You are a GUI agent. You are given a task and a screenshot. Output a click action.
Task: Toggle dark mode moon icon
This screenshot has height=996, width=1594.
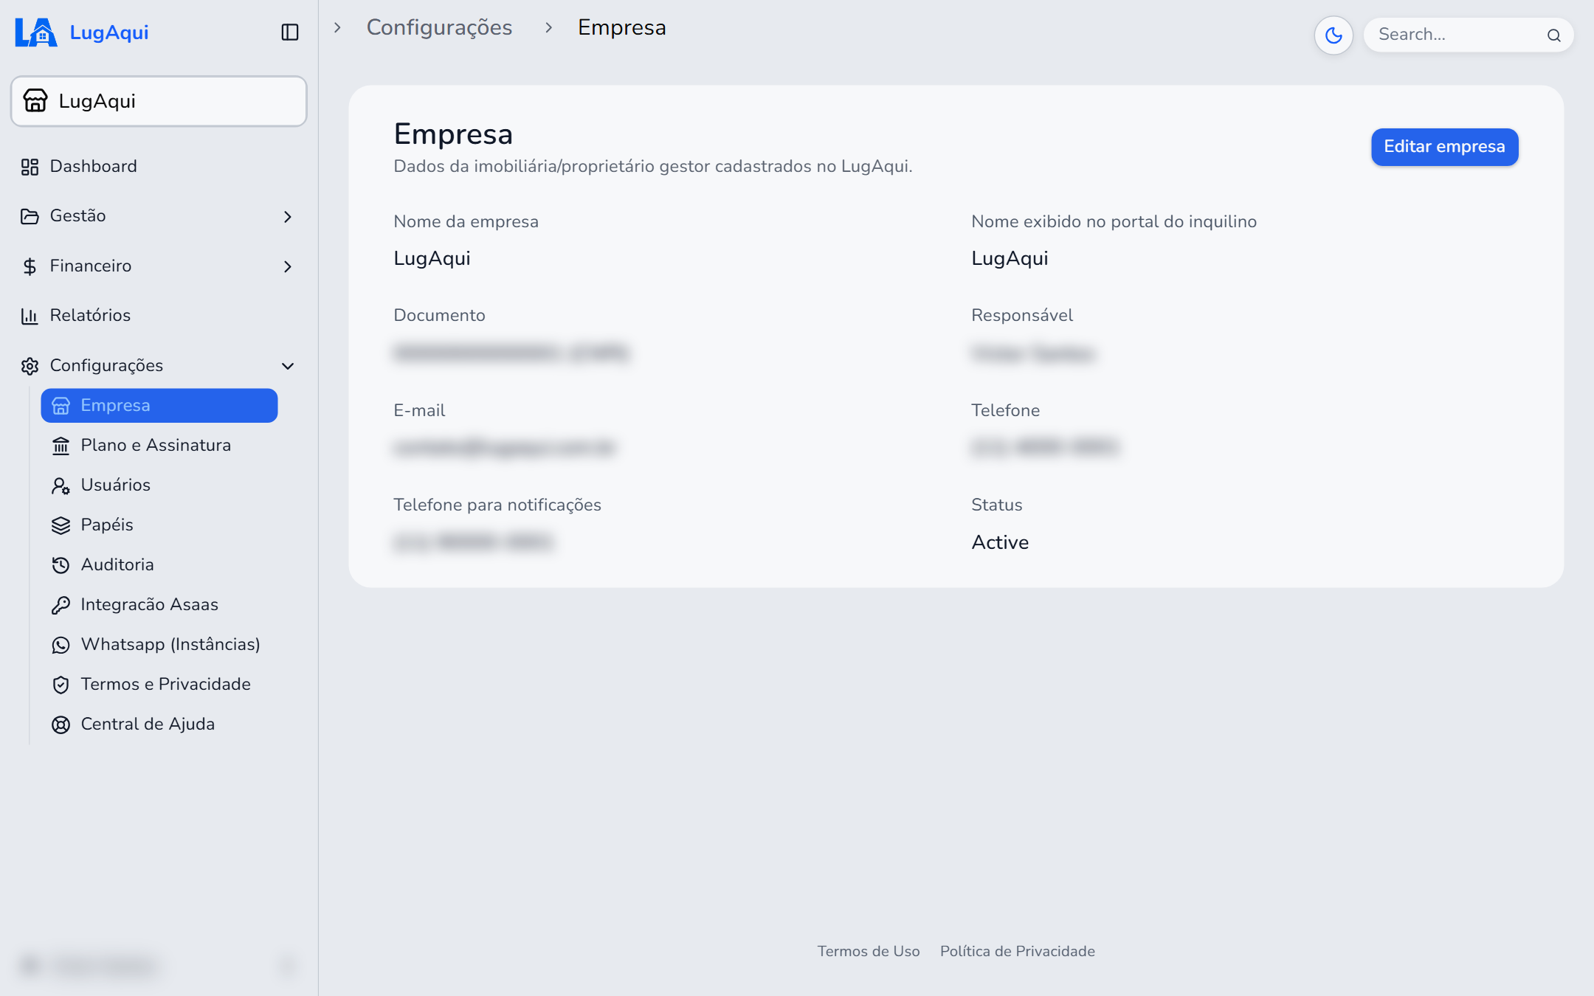coord(1333,35)
